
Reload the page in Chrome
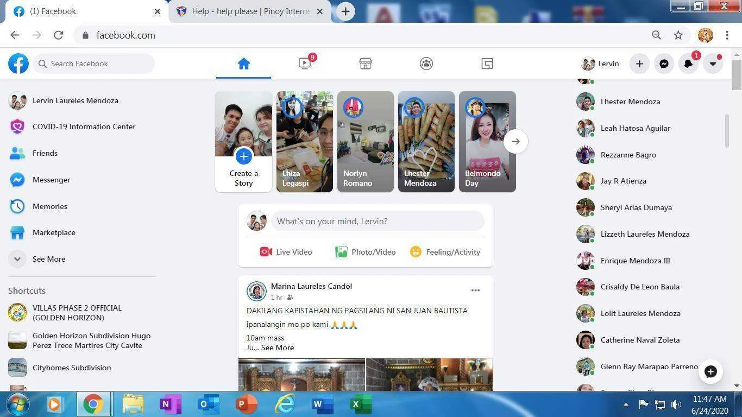59,35
